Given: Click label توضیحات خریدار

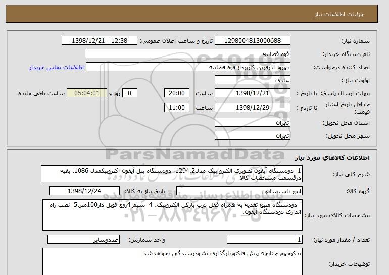Looking at the screenshot, I should [350, 264].
